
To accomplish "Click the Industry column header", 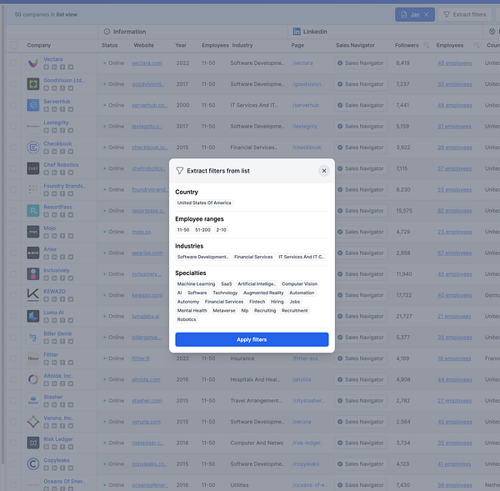I will click(242, 45).
